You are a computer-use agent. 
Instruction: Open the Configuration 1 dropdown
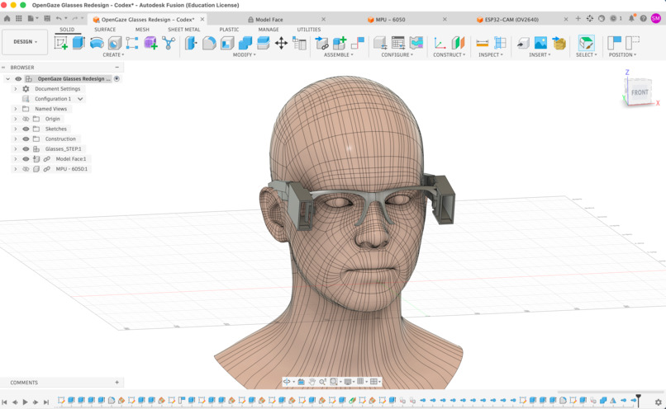point(80,99)
